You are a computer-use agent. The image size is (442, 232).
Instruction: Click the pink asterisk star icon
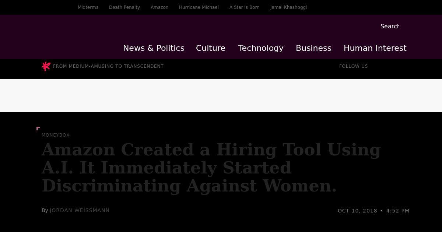coord(46,66)
